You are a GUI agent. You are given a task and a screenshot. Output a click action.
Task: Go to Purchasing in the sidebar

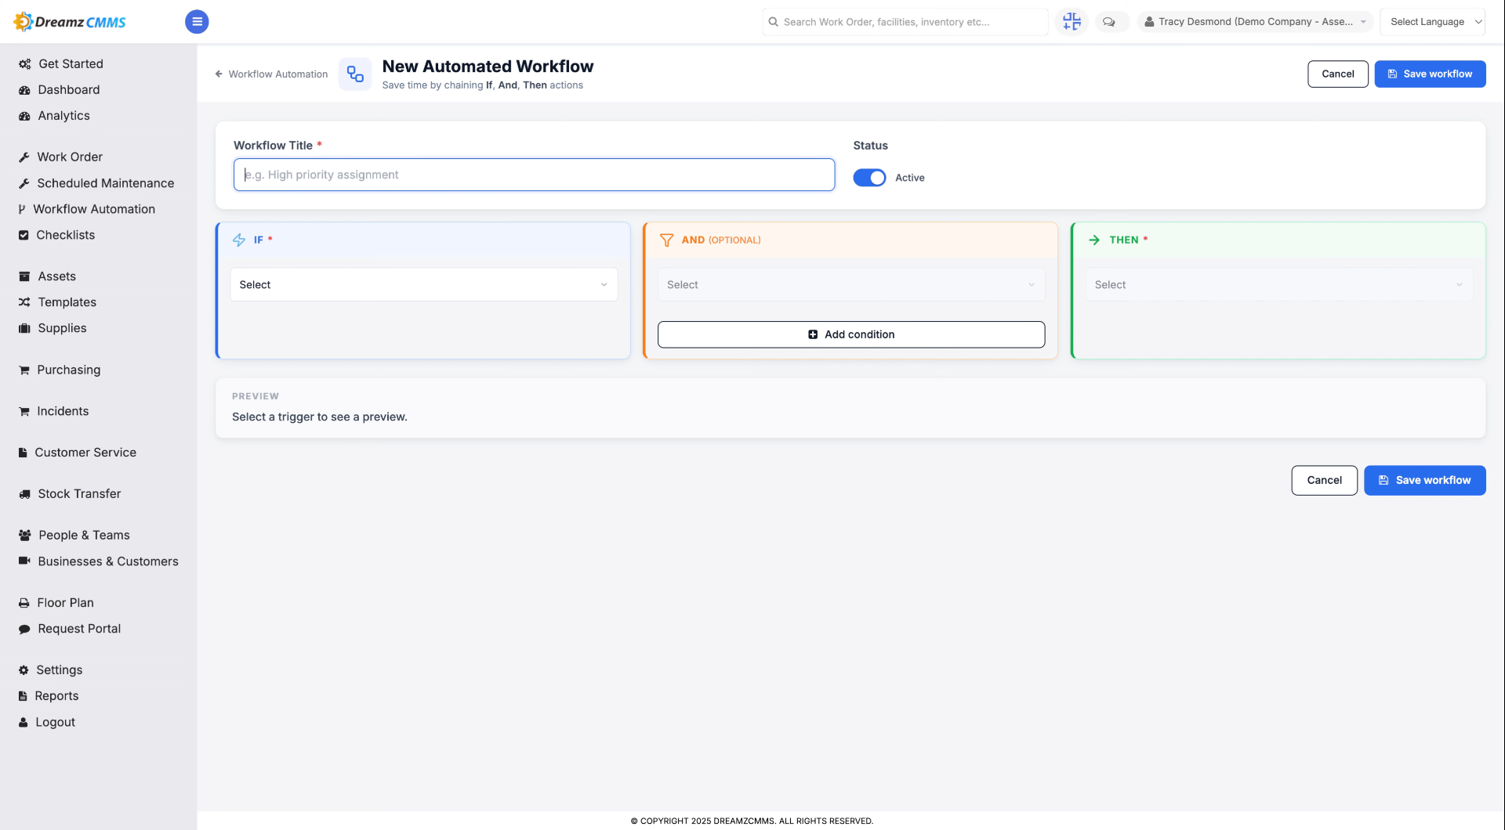[x=69, y=370]
